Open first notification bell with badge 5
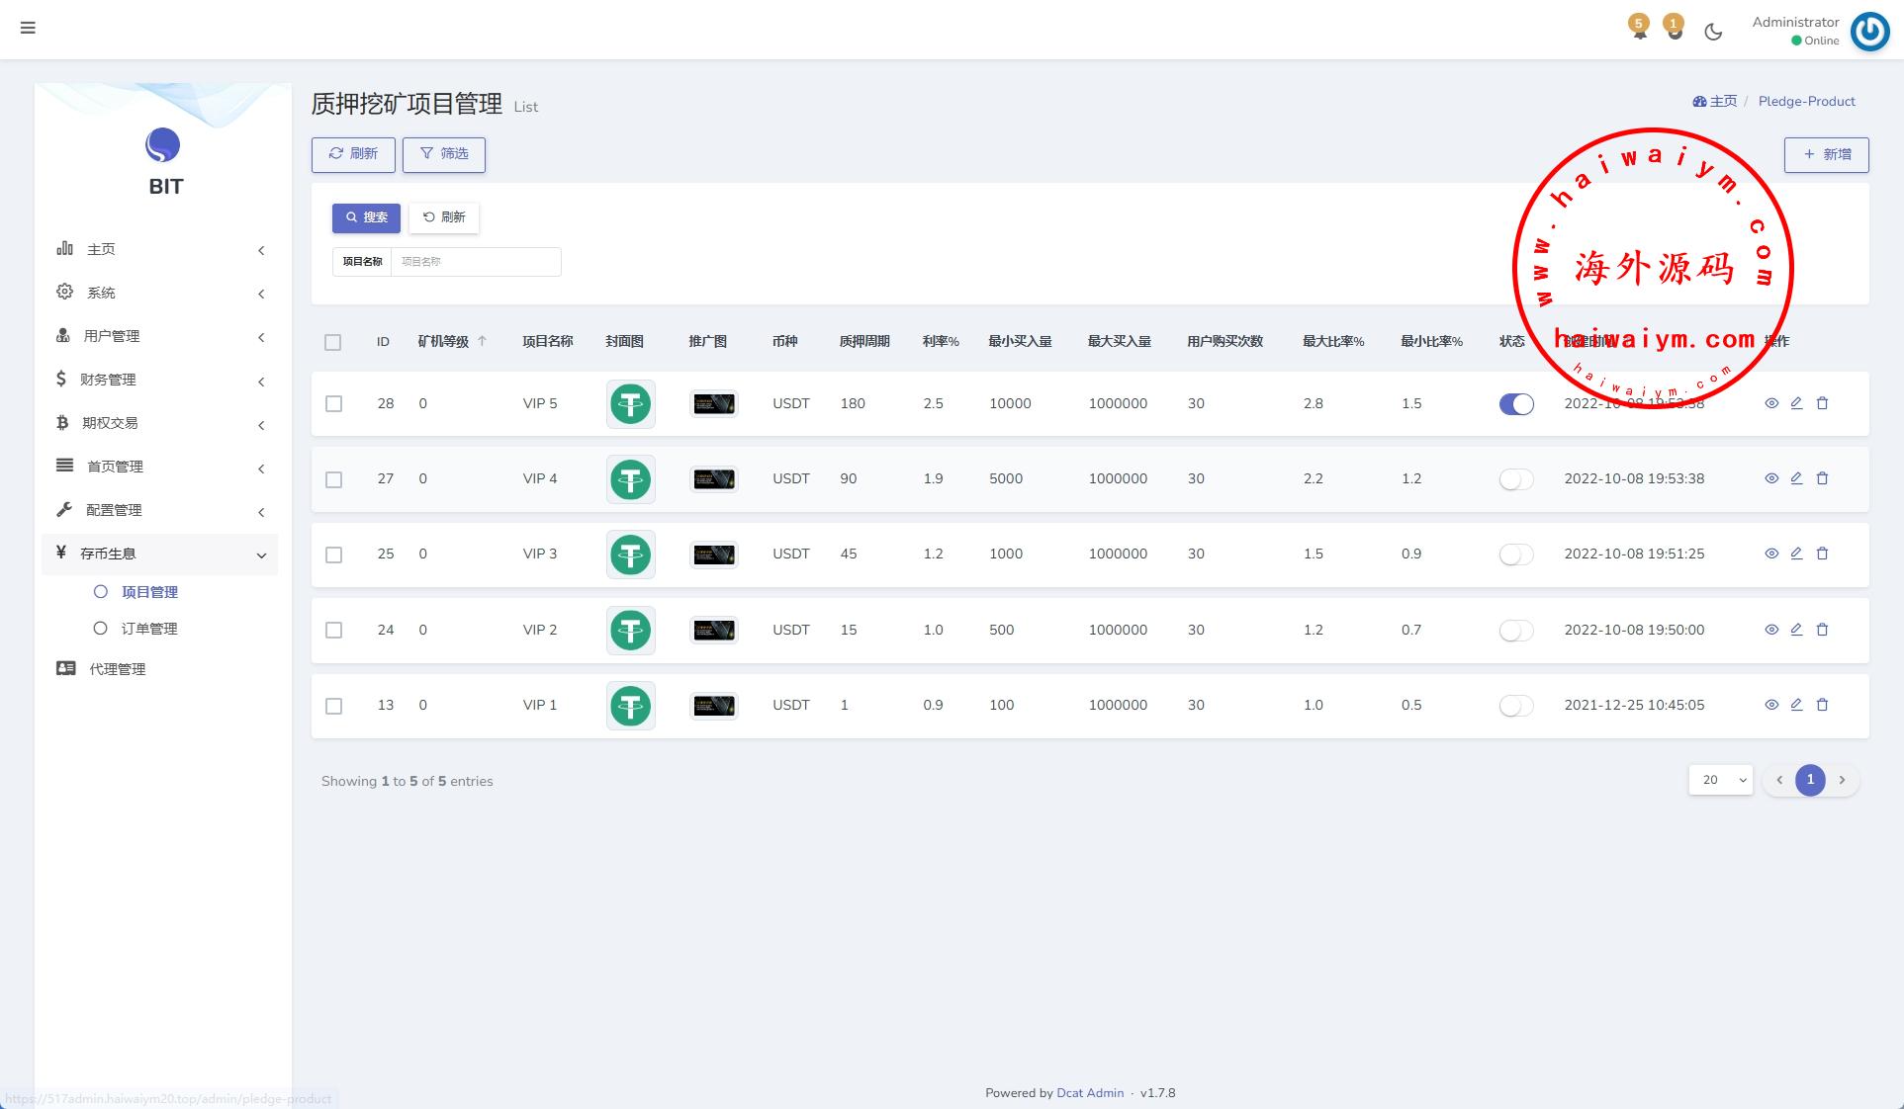Image resolution: width=1904 pixels, height=1109 pixels. pyautogui.click(x=1639, y=29)
